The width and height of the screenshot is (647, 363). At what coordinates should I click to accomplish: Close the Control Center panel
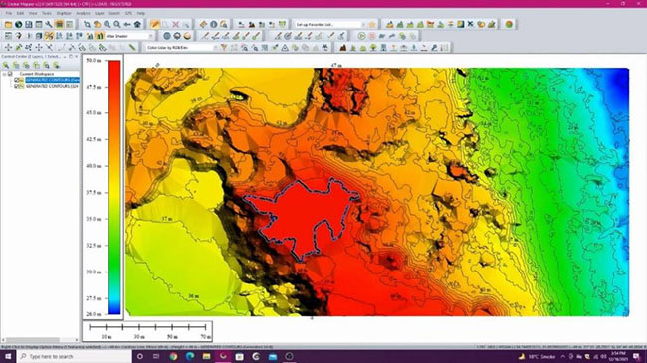pyautogui.click(x=76, y=56)
